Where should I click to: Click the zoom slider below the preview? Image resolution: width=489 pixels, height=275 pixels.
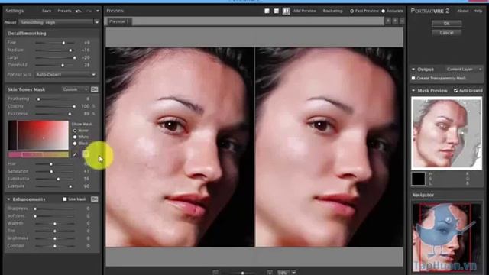tap(242, 273)
